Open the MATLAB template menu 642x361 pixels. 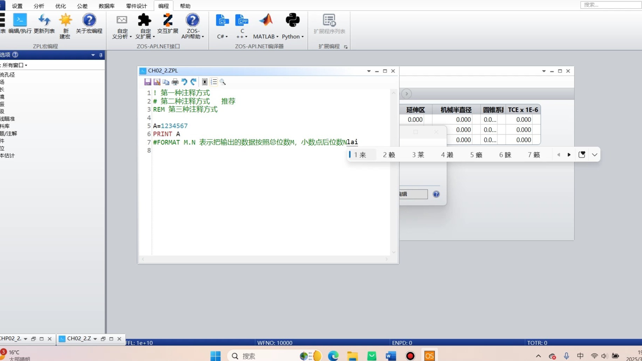[266, 26]
